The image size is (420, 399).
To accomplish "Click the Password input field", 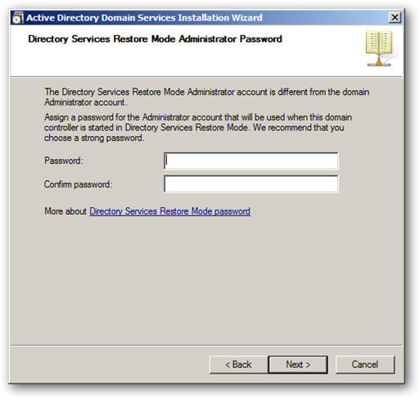I will point(251,161).
